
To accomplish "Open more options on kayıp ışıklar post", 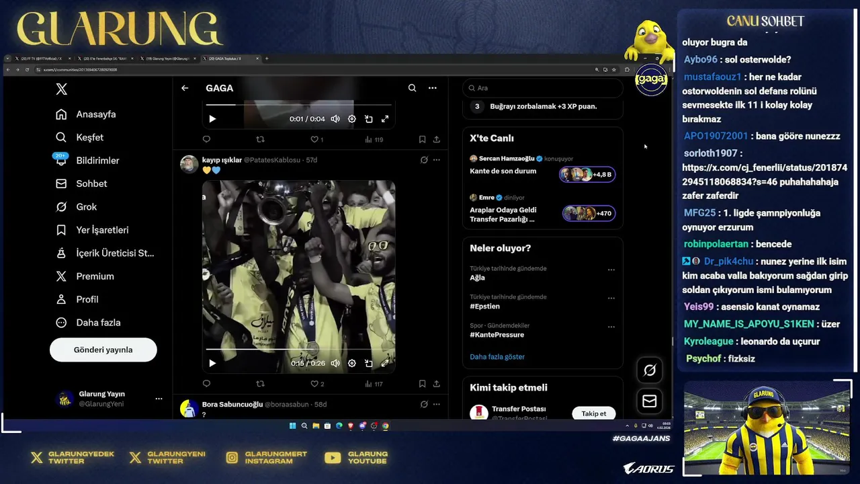I will [437, 160].
